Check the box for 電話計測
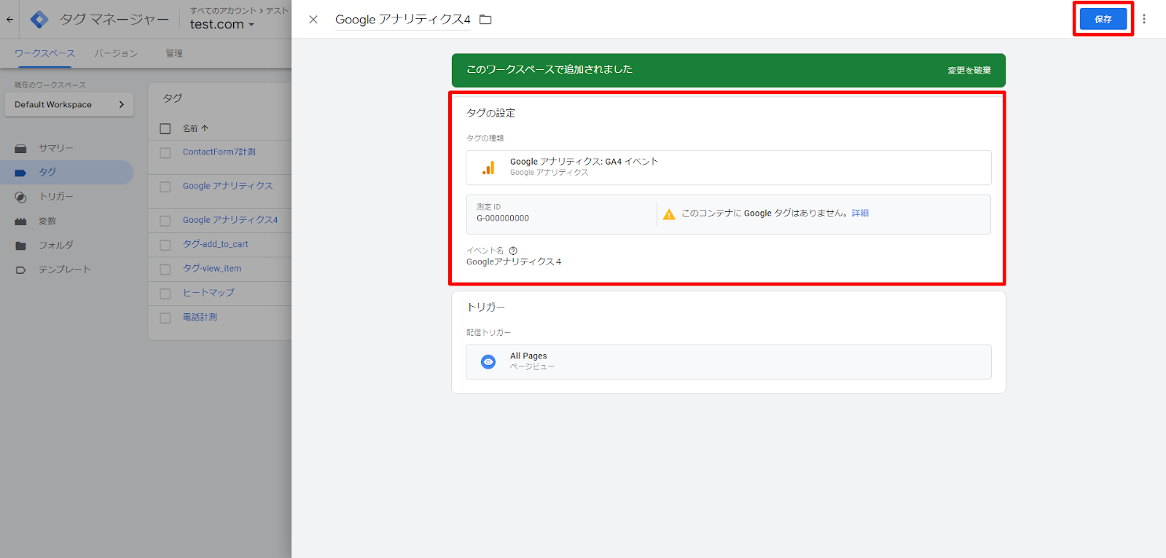This screenshot has width=1166, height=558. point(165,318)
